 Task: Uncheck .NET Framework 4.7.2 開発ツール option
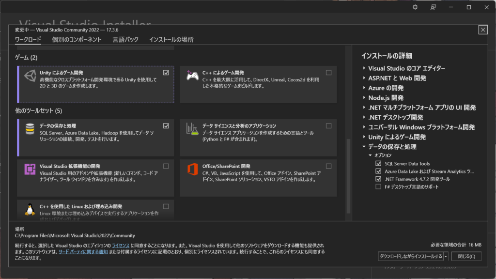point(378,179)
